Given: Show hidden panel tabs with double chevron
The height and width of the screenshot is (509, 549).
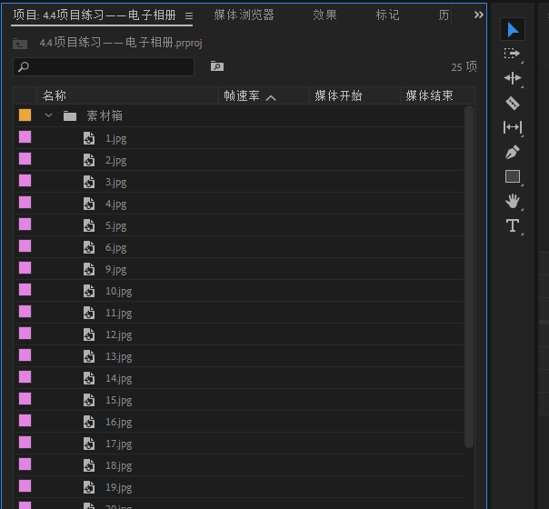Looking at the screenshot, I should 479,15.
